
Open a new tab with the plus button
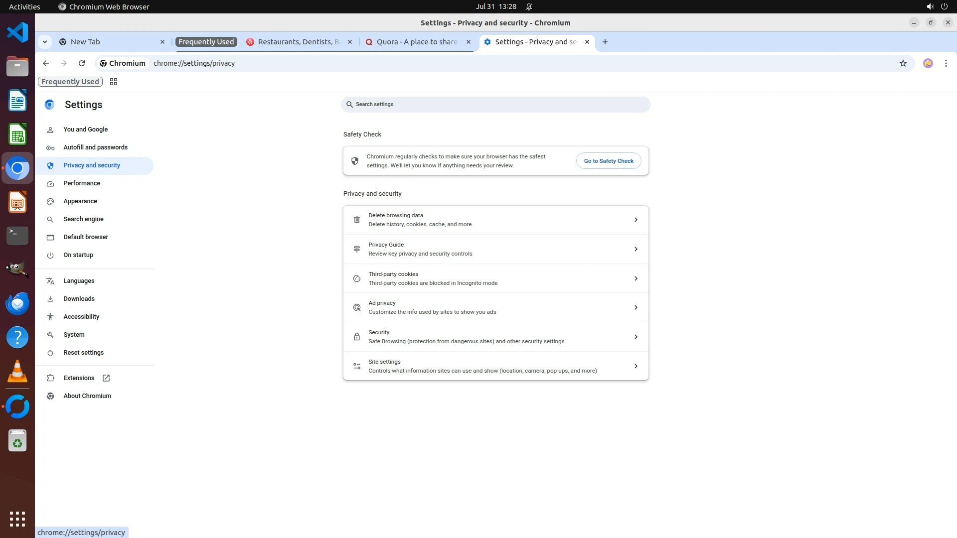[605, 42]
